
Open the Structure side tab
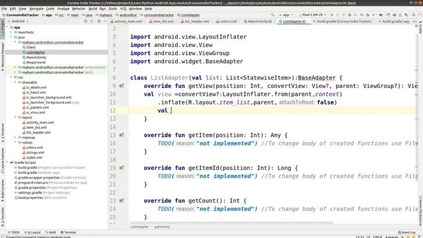click(3, 133)
